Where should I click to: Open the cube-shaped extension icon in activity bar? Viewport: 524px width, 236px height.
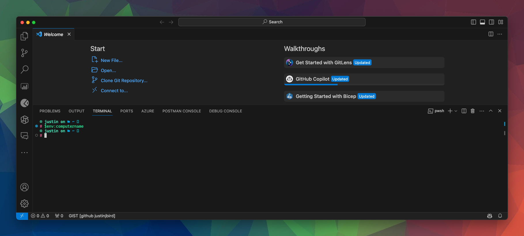coord(24,119)
